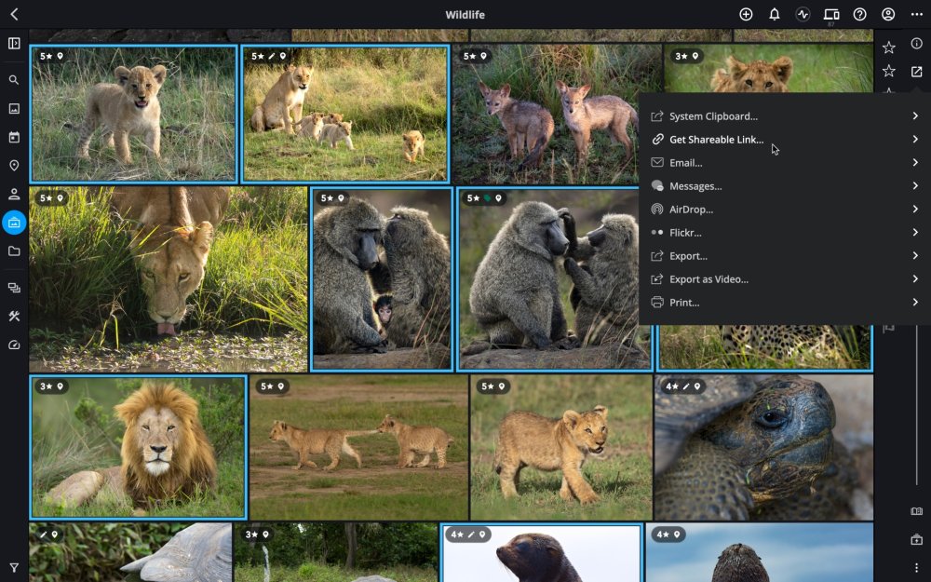The image size is (931, 582).
Task: Toggle the left sidebar panel icon
Action: 14,44
